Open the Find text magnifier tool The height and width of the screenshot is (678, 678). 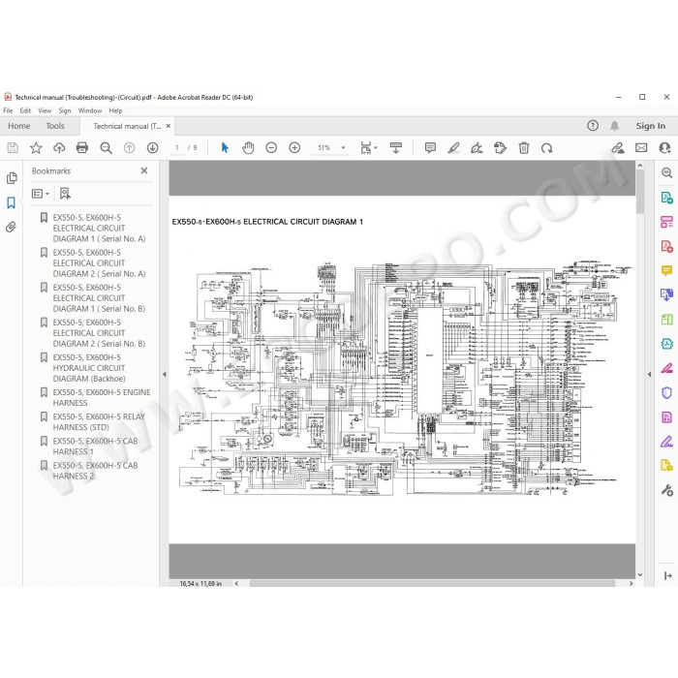(x=106, y=148)
